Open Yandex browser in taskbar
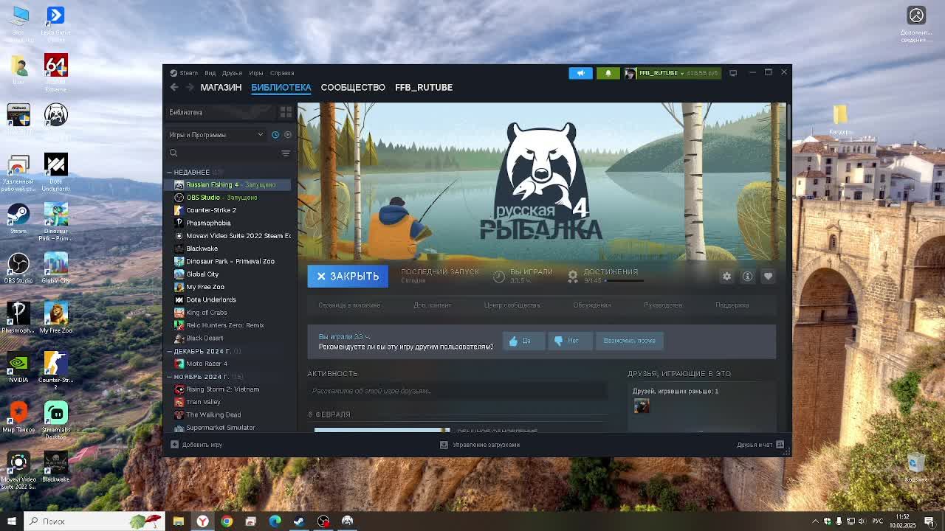 pyautogui.click(x=202, y=521)
